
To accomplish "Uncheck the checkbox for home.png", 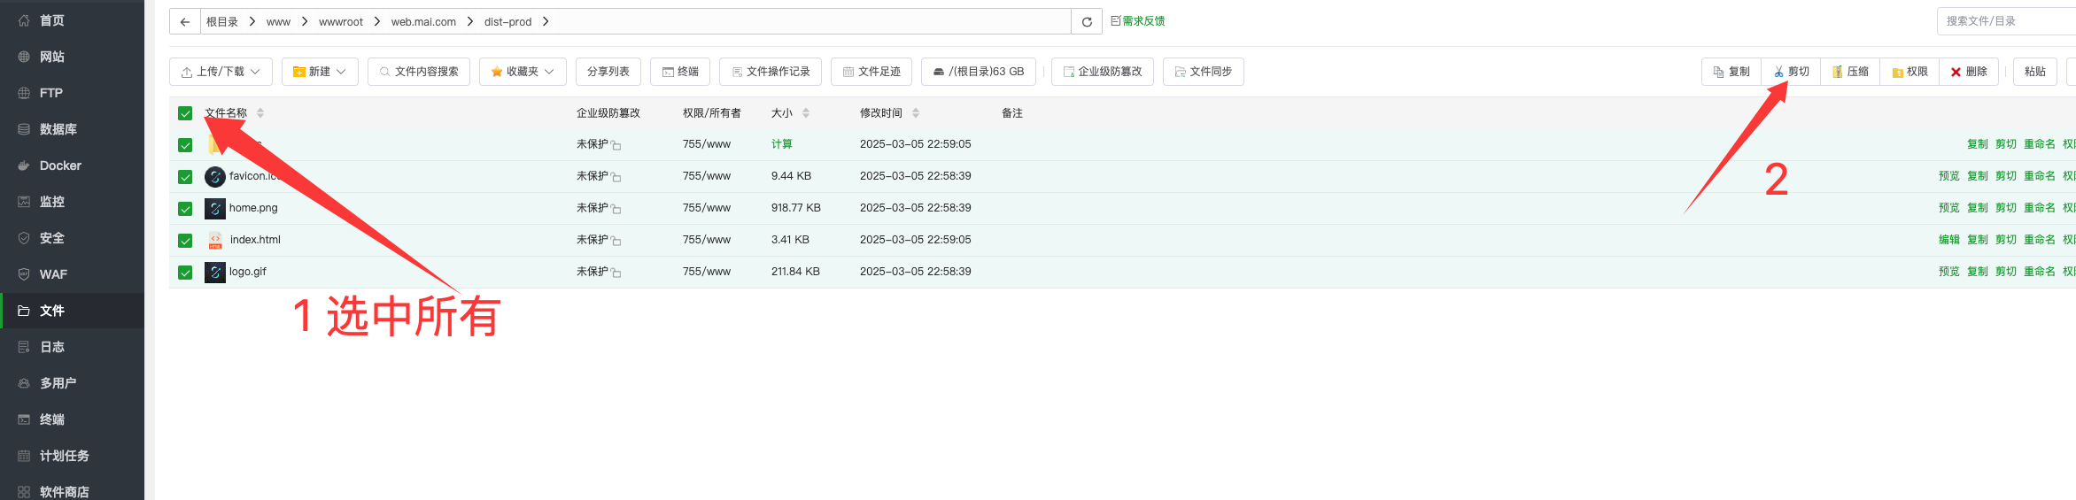I will tap(185, 209).
